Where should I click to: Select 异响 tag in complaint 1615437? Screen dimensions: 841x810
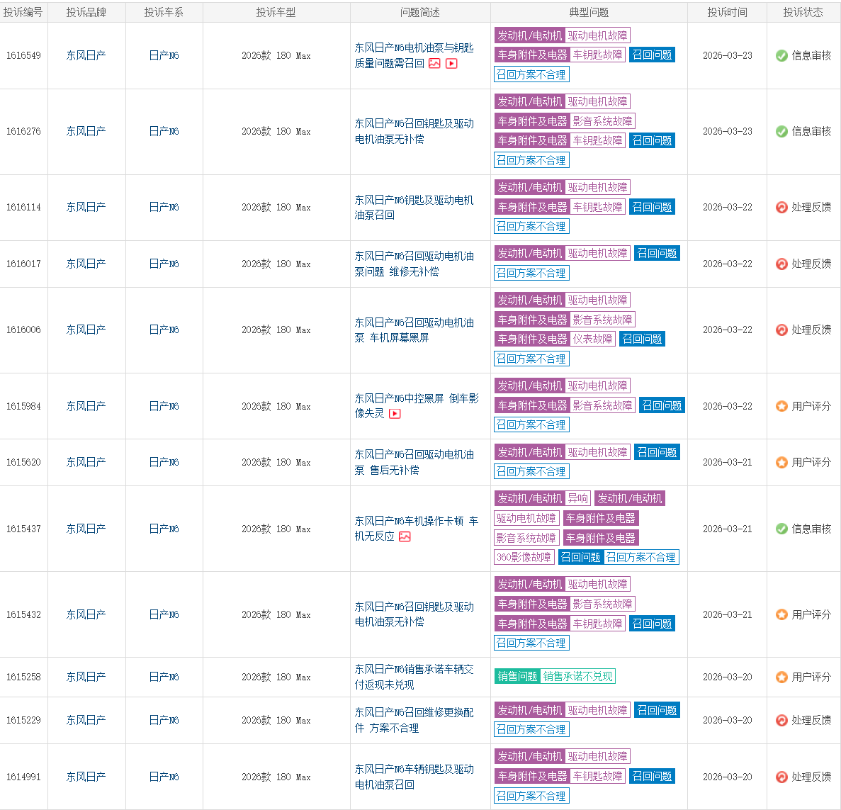pos(577,498)
